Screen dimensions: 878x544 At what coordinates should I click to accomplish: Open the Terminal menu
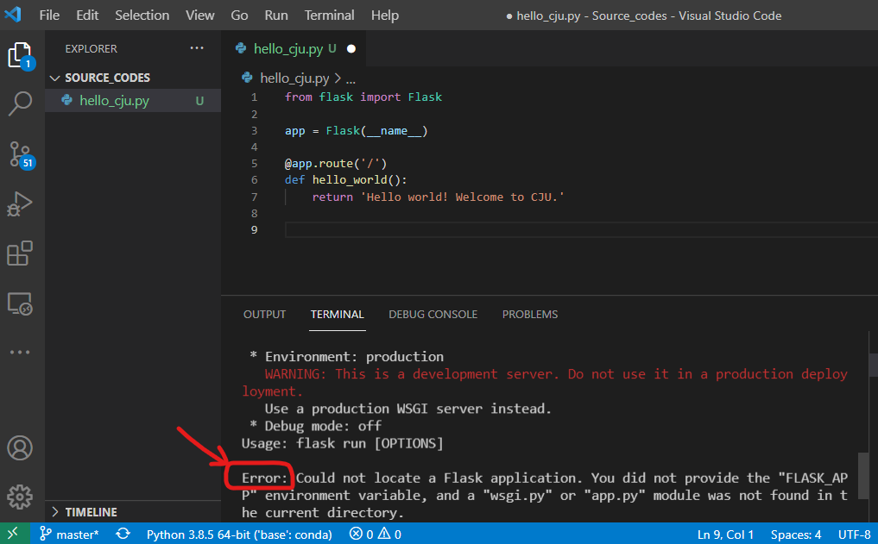click(x=329, y=16)
